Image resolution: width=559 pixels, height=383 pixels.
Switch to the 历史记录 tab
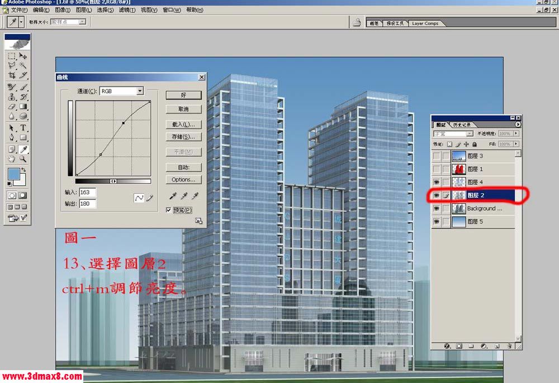[x=462, y=124]
